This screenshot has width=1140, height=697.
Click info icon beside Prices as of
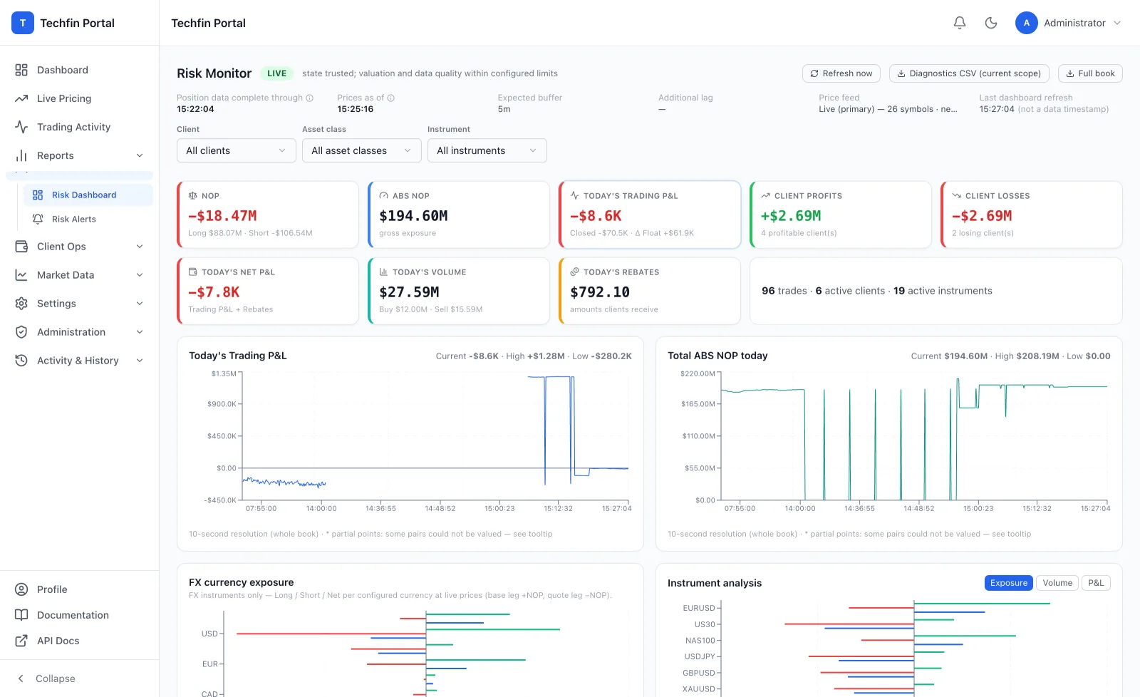coord(391,98)
